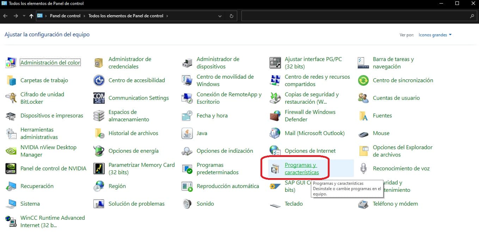Open Recuperación icon
Image resolution: width=479 pixels, height=237 pixels.
click(x=11, y=186)
